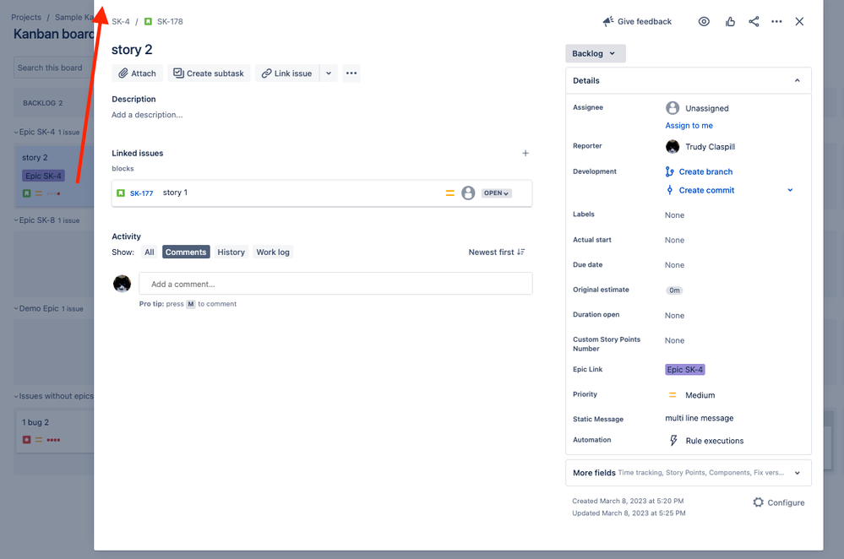Click plus icon to add linked issue
This screenshot has width=844, height=559.
coord(525,154)
